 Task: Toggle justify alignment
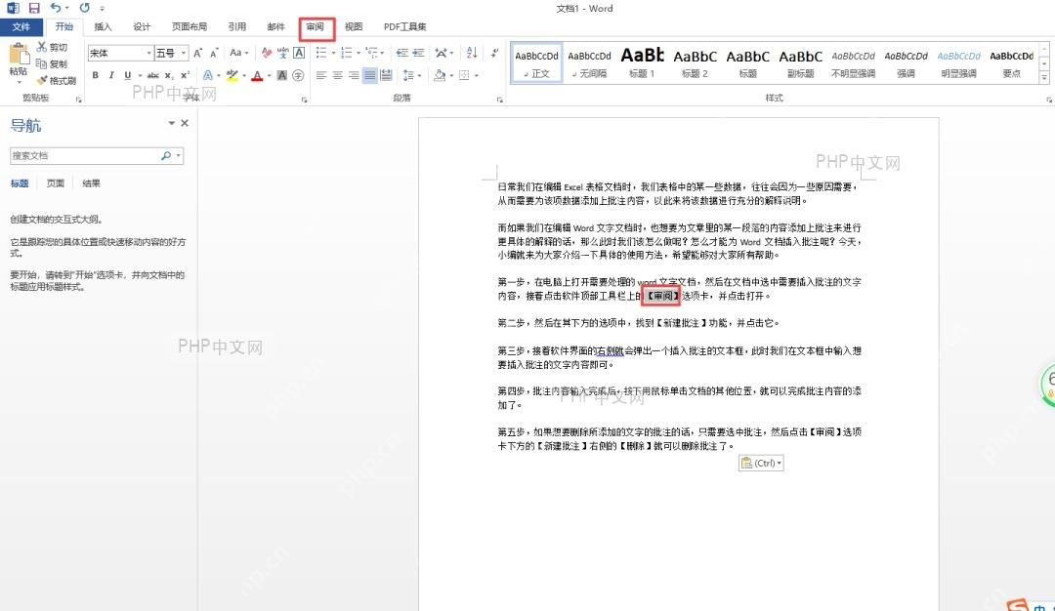(370, 75)
